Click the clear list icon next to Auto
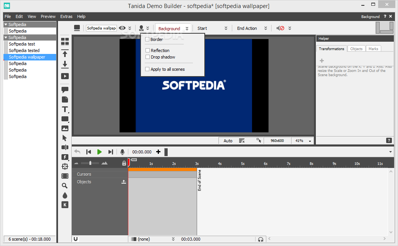Image resolution: width=398 pixels, height=246 pixels. click(242, 140)
